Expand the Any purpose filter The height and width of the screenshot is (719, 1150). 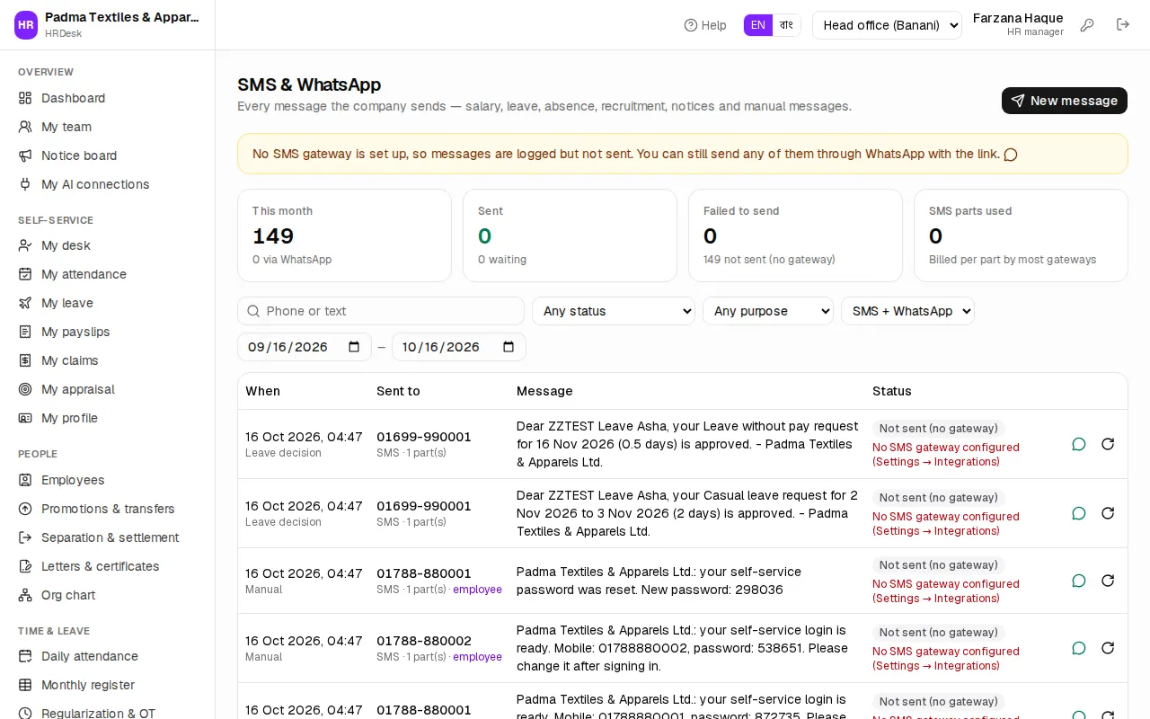coord(768,311)
